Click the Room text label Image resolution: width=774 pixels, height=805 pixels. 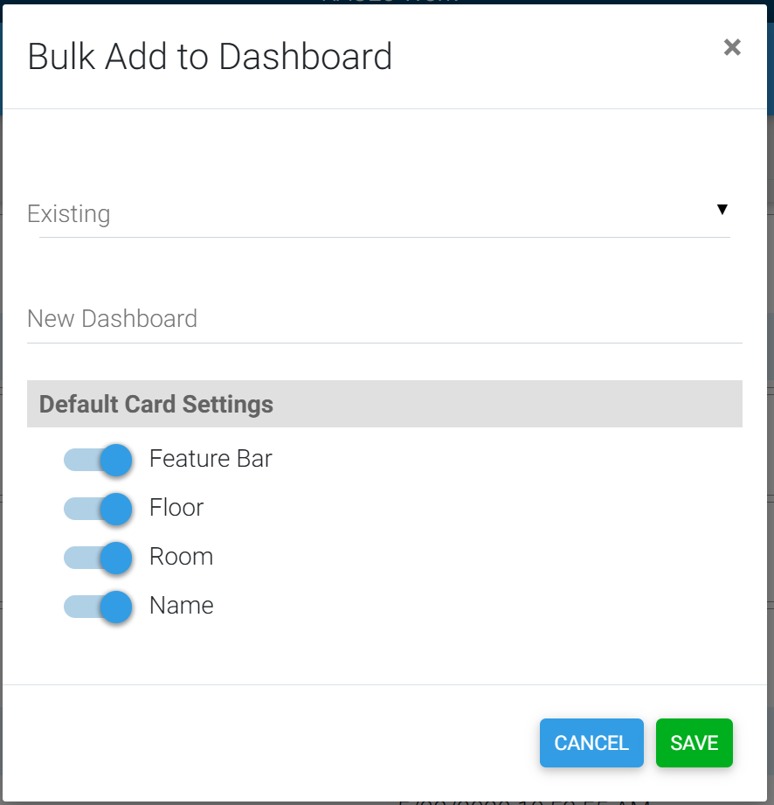181,557
